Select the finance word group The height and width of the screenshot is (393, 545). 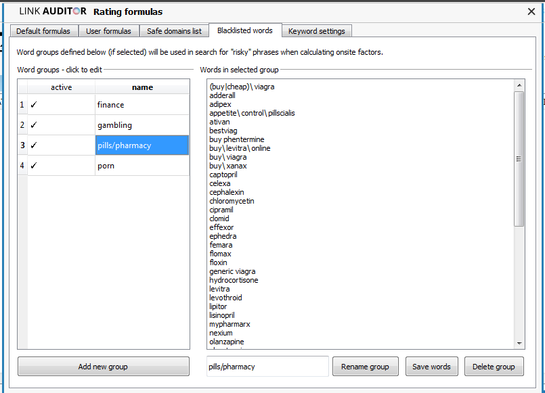pos(142,104)
